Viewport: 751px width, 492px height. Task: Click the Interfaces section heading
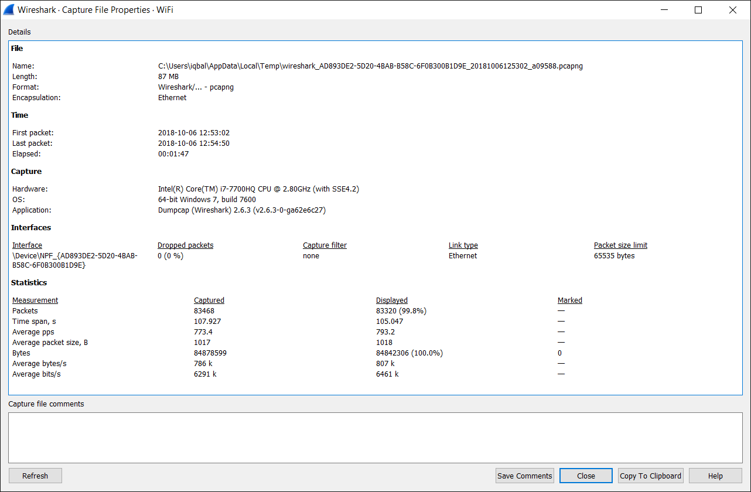pyautogui.click(x=31, y=228)
